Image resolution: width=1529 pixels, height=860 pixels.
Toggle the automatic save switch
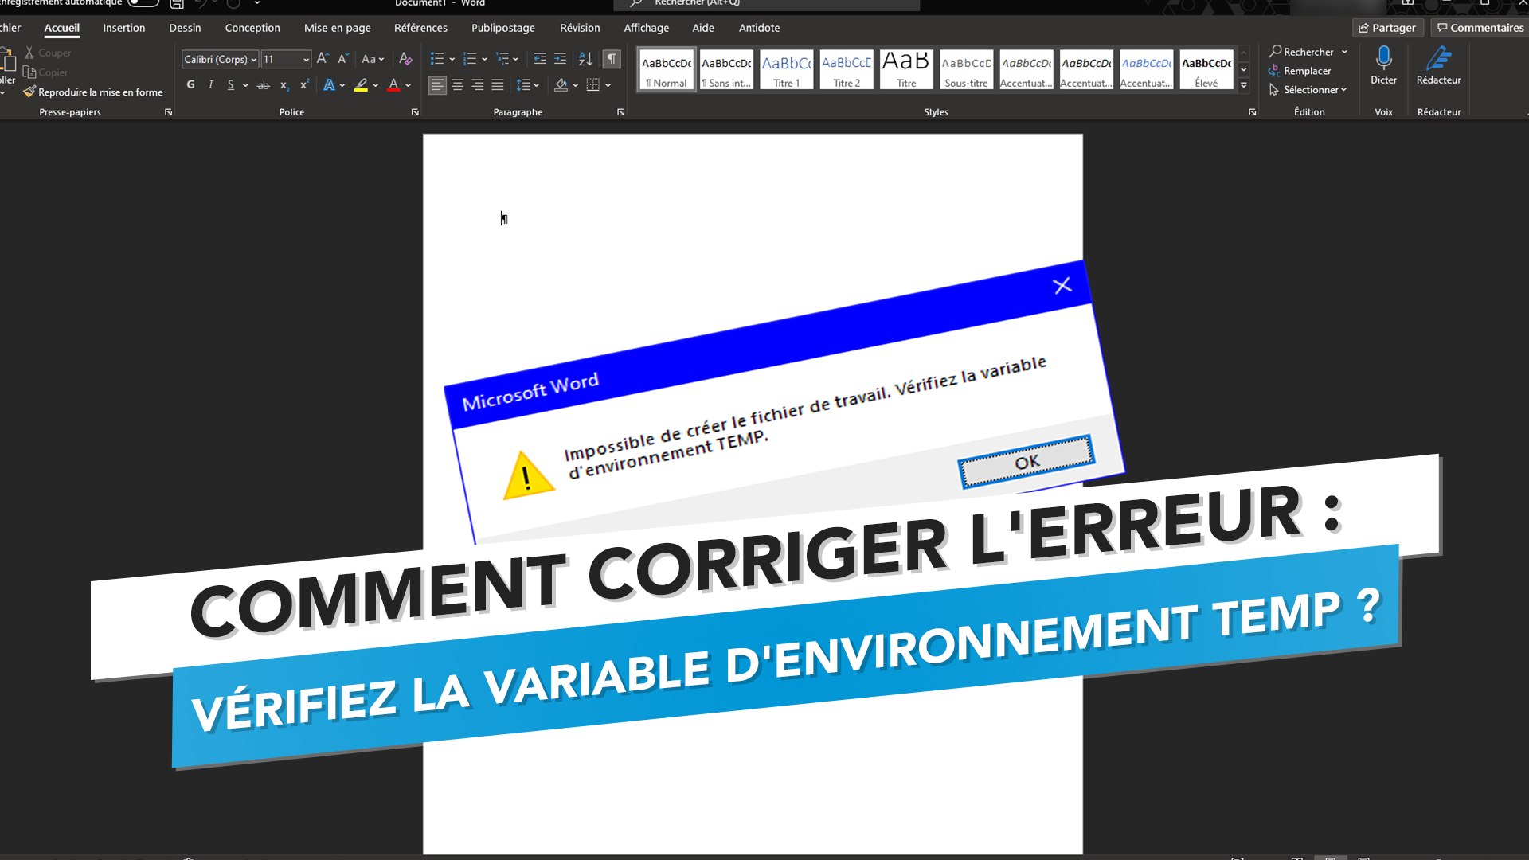(x=143, y=3)
